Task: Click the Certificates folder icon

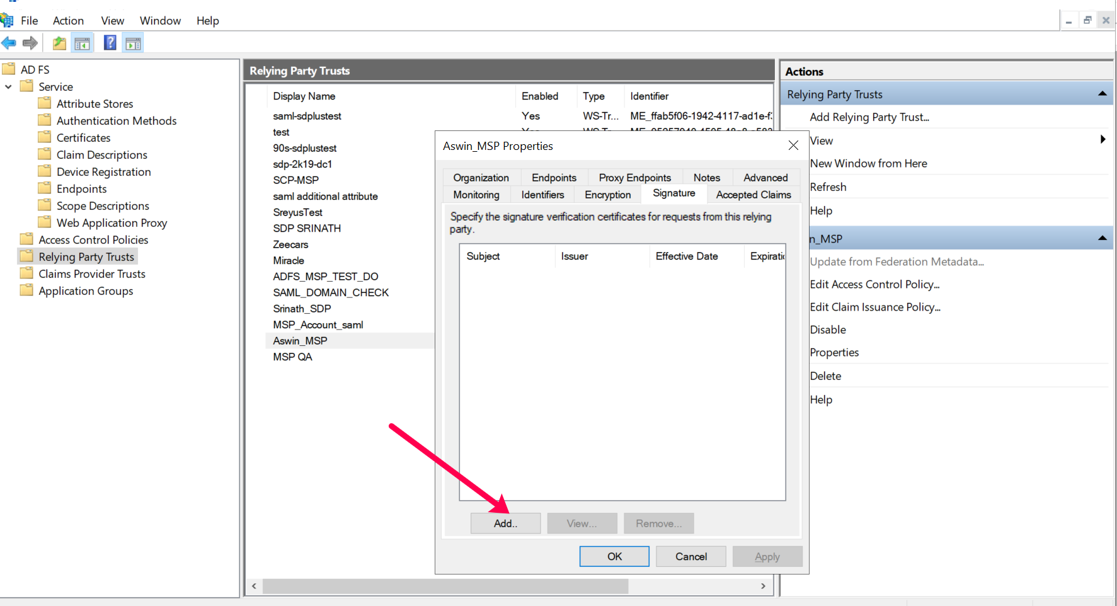Action: click(x=45, y=137)
